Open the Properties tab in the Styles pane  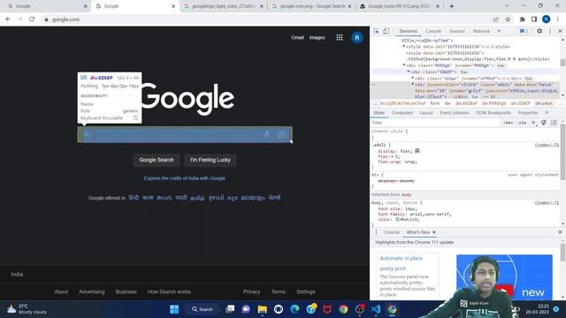[528, 113]
